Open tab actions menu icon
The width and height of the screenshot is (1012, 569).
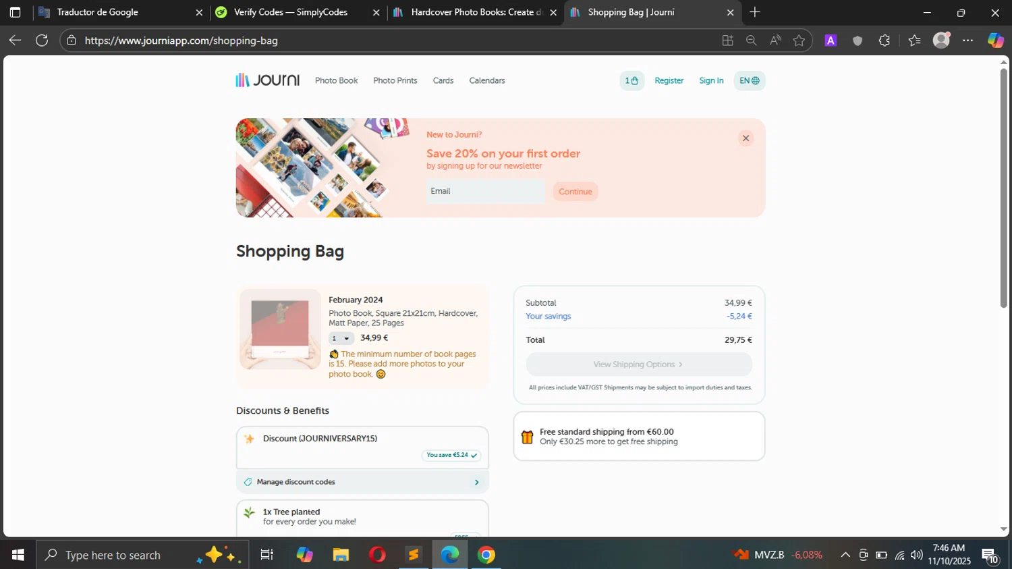pyautogui.click(x=15, y=12)
